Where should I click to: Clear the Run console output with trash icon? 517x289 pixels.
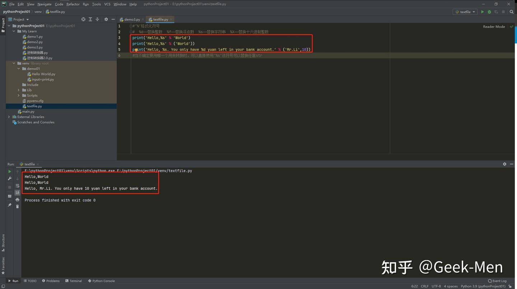pos(17,207)
